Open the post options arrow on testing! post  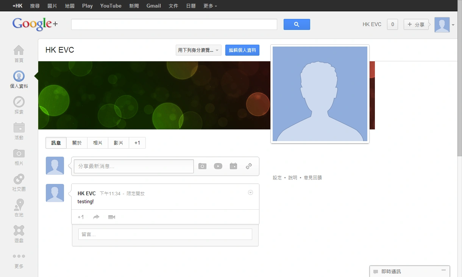(250, 193)
